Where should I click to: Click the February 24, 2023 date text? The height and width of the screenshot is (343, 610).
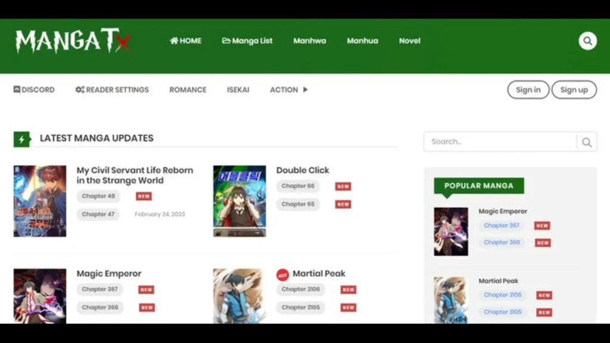(160, 214)
